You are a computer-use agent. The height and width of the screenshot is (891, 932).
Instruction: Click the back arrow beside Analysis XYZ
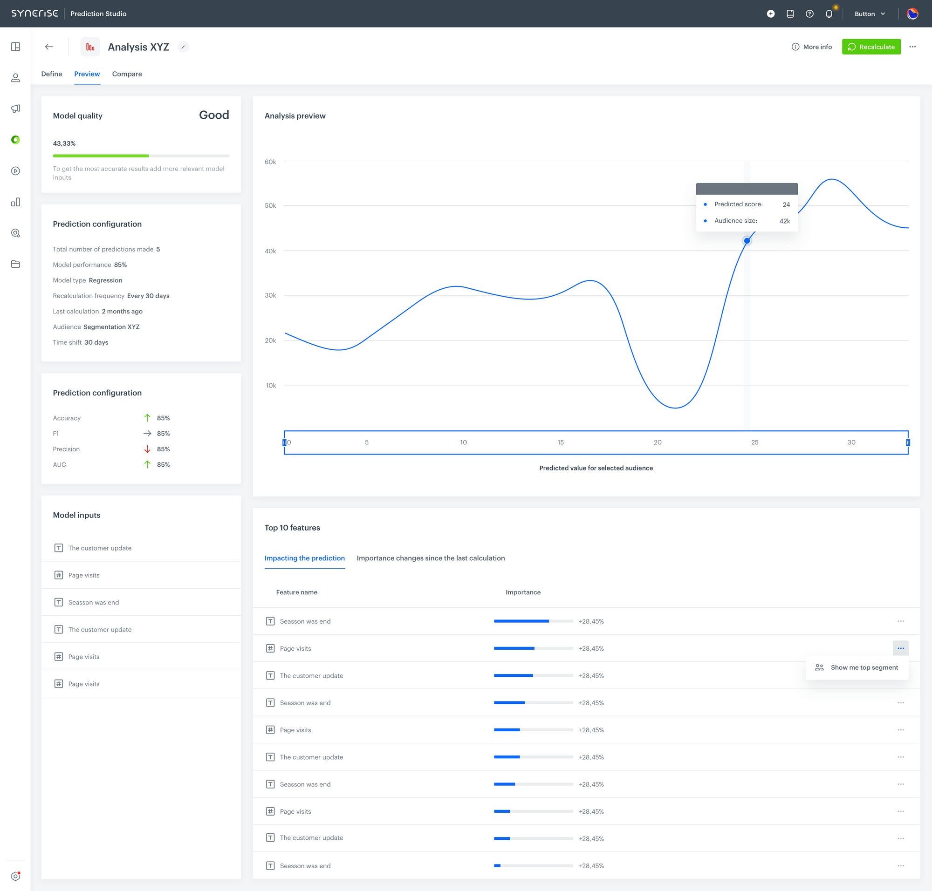coord(49,47)
